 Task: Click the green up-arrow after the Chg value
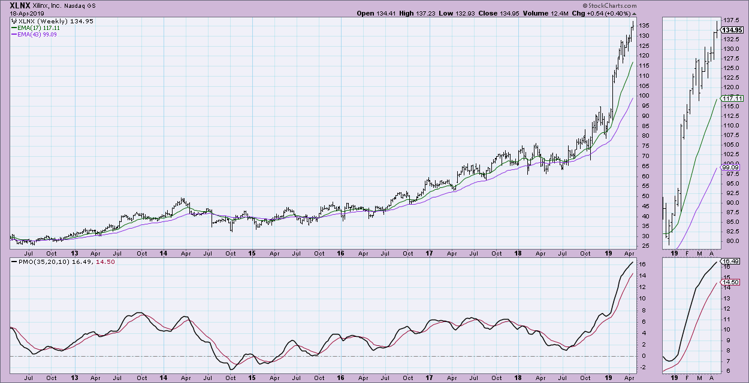click(634, 13)
